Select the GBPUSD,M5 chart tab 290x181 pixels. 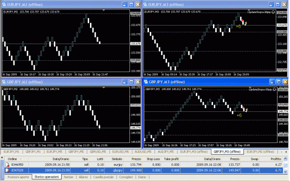(98, 152)
